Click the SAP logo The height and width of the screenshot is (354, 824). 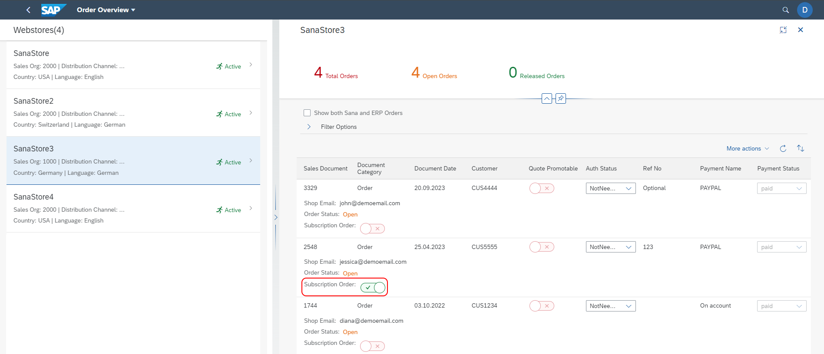coord(53,10)
